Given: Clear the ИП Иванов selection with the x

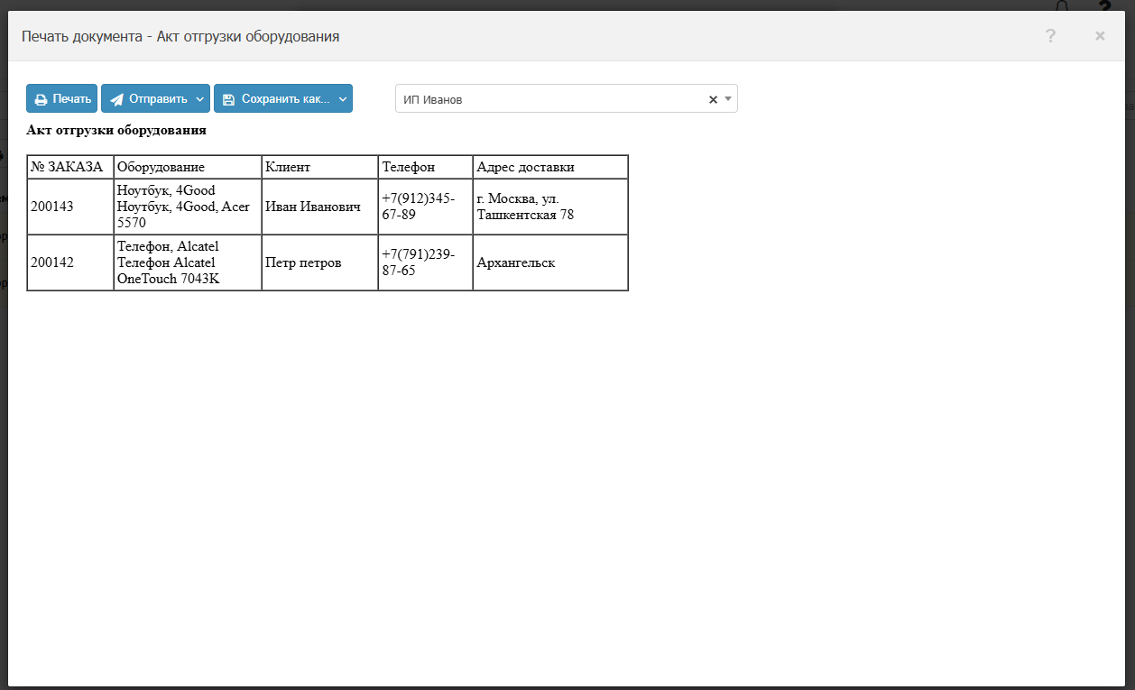Looking at the screenshot, I should pyautogui.click(x=713, y=100).
